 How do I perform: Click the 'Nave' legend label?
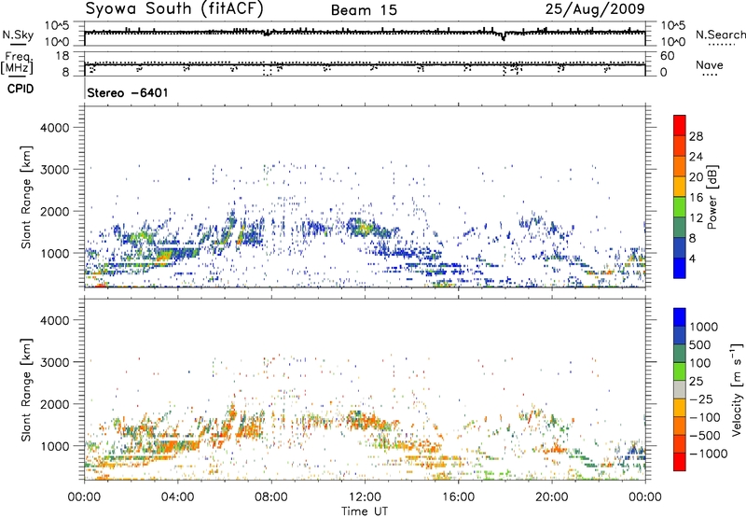pos(710,64)
